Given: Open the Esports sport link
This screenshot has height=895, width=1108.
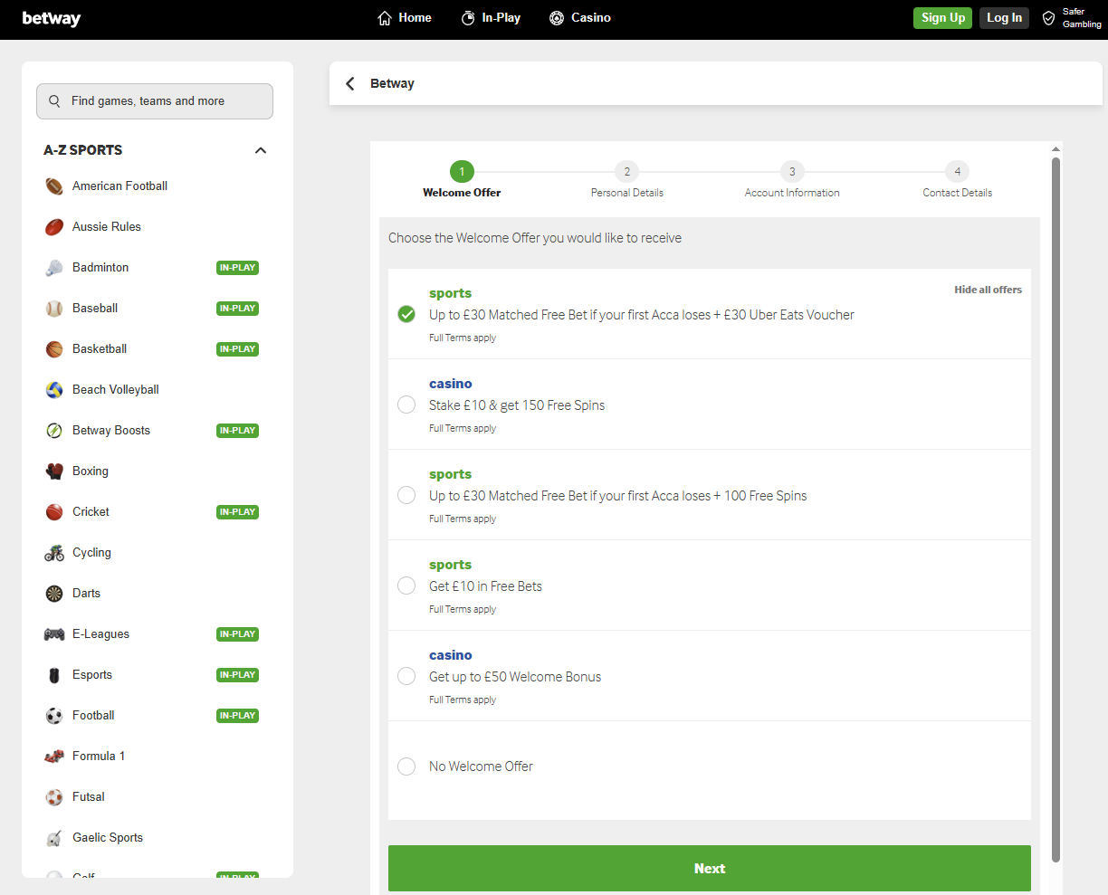Looking at the screenshot, I should point(92,675).
